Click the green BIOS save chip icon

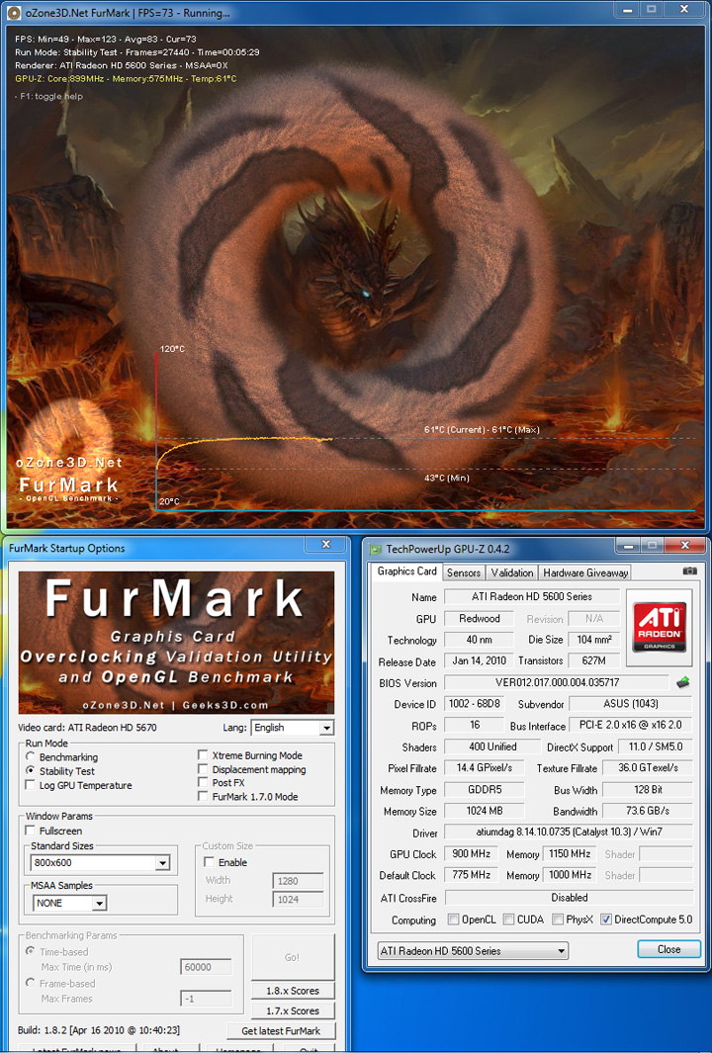coord(683,682)
